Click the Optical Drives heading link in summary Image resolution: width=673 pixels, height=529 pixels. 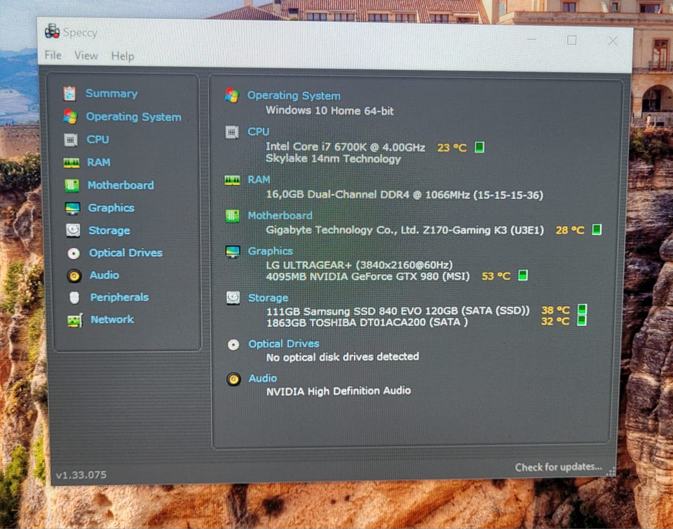284,343
